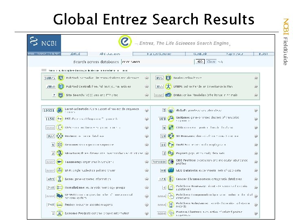Click the PubChem Compound icon
Viewport: 293px width, 220px height.
pyautogui.click(x=171, y=196)
